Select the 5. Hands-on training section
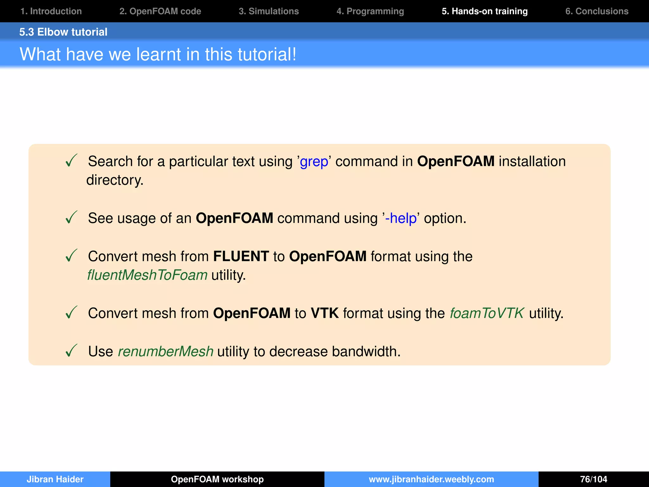The height and width of the screenshot is (487, 649). (485, 11)
